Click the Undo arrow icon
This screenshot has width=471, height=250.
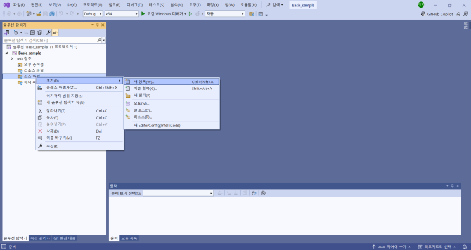point(61,14)
